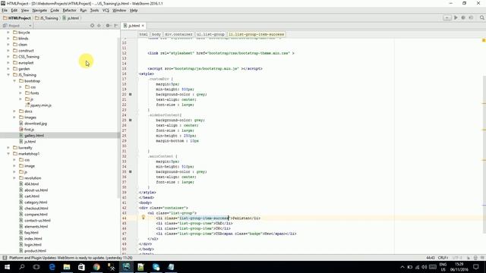Click the Debug bug icon in toolbar
The image size is (486, 273).
(x=463, y=18)
